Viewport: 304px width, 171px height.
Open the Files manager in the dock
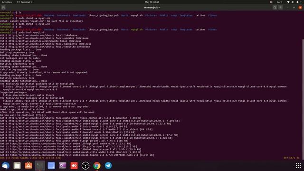pos(17,166)
